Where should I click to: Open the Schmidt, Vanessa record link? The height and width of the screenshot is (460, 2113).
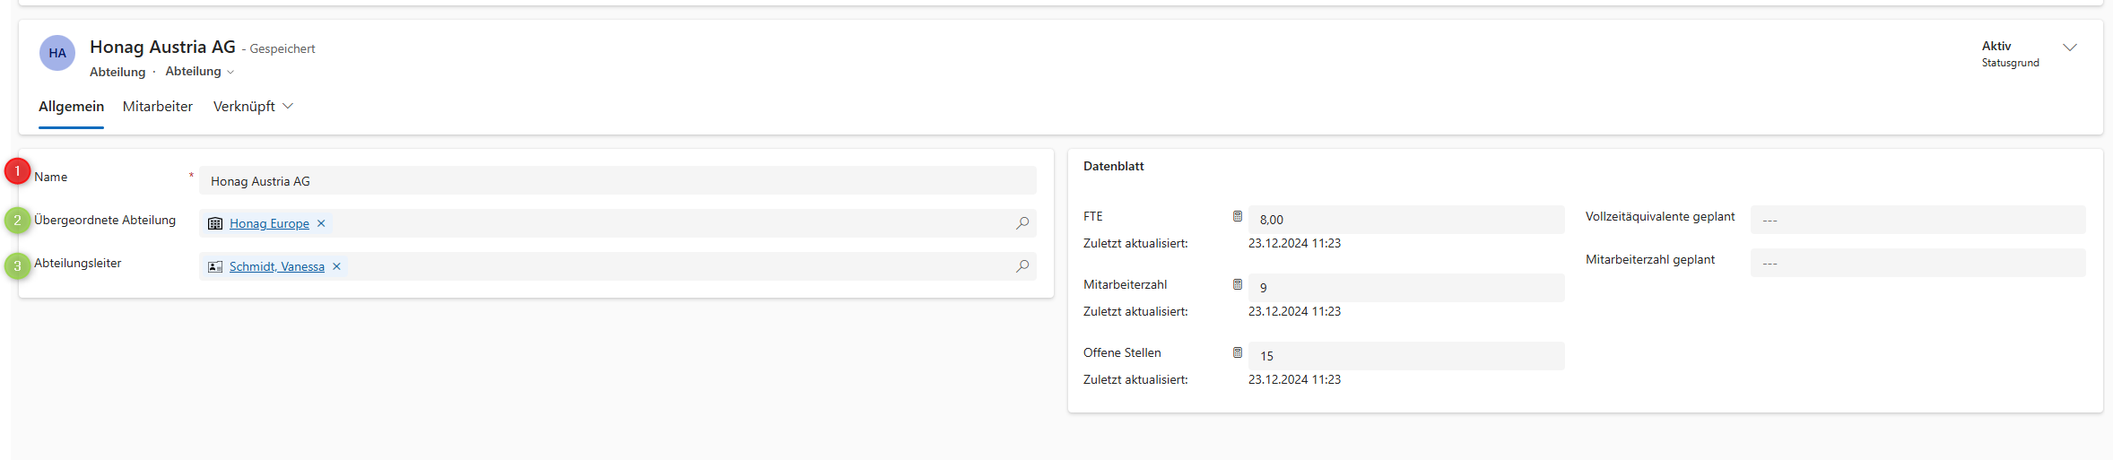(277, 266)
